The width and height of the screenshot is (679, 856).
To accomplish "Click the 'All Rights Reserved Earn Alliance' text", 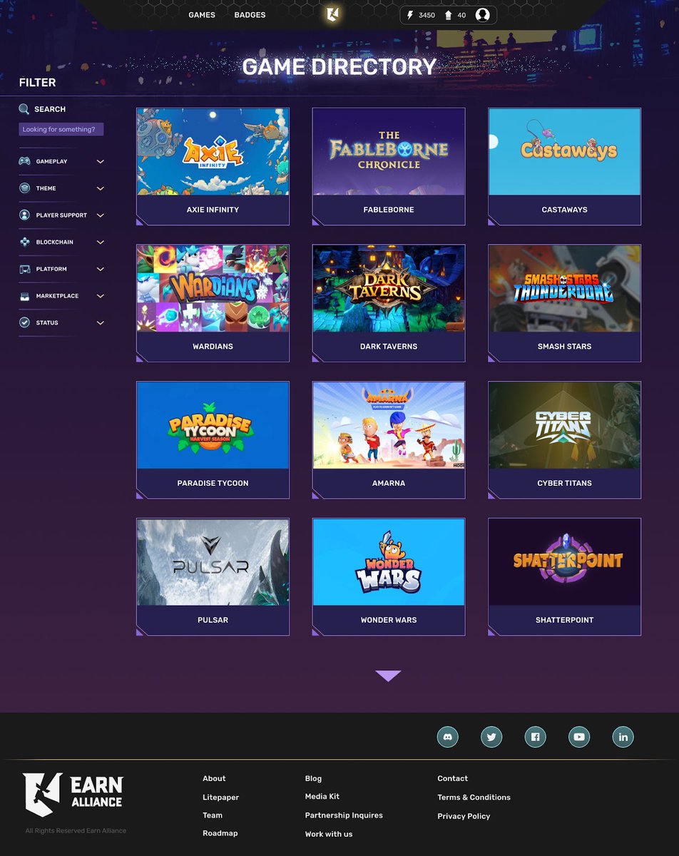I will click(x=76, y=831).
